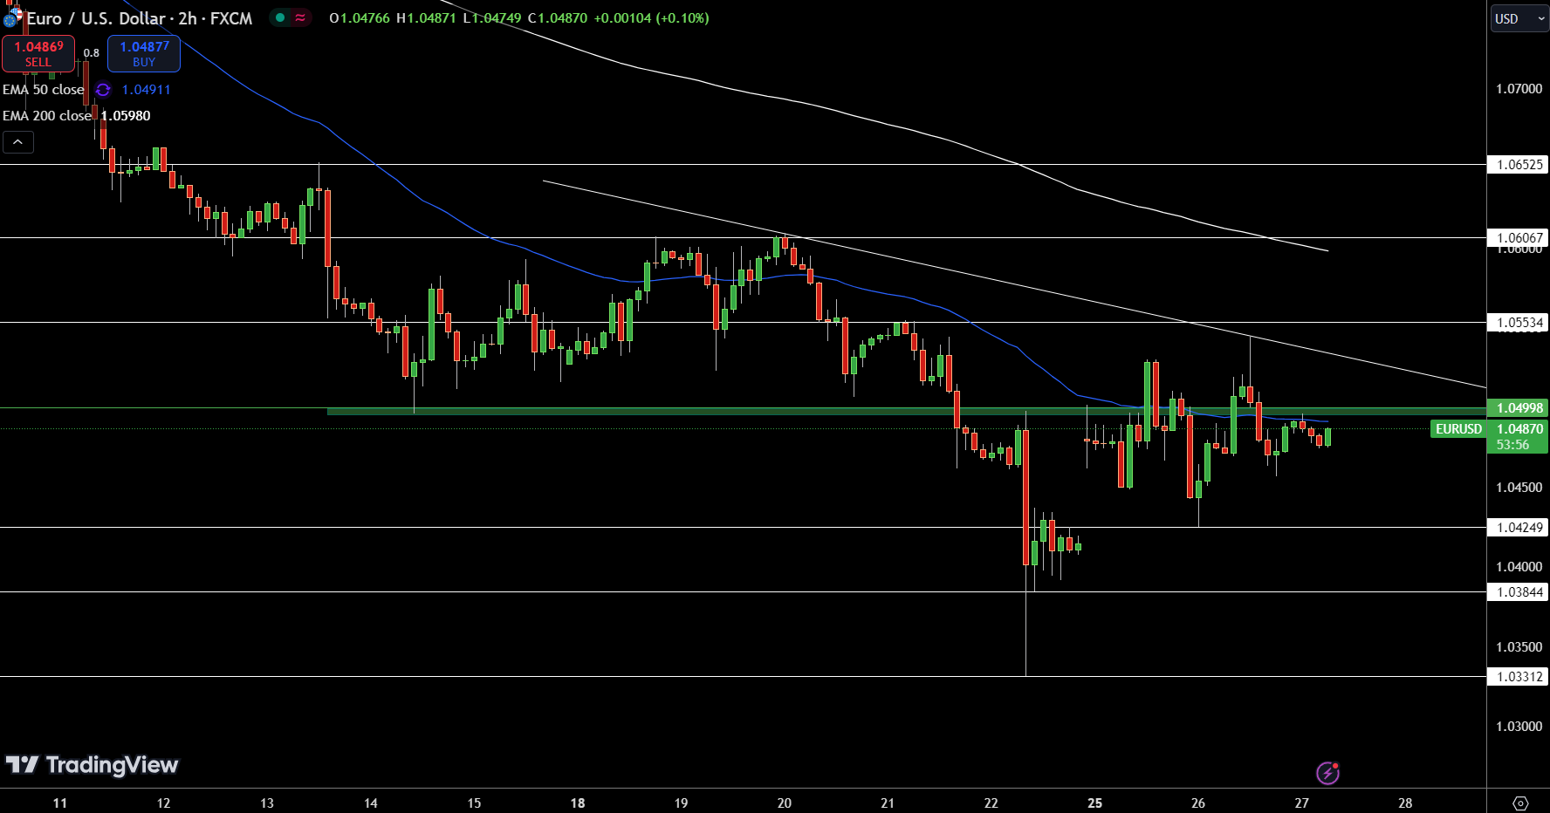Open the chart settings gear icon
The image size is (1550, 813).
click(x=1520, y=803)
